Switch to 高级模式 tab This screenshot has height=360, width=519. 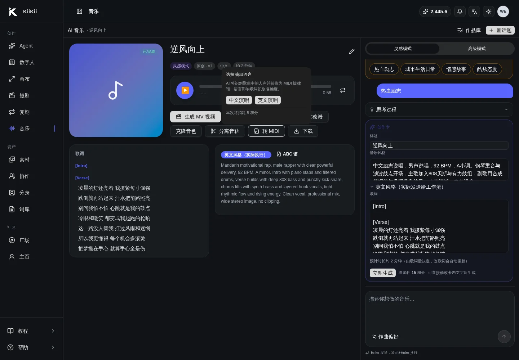(x=477, y=49)
